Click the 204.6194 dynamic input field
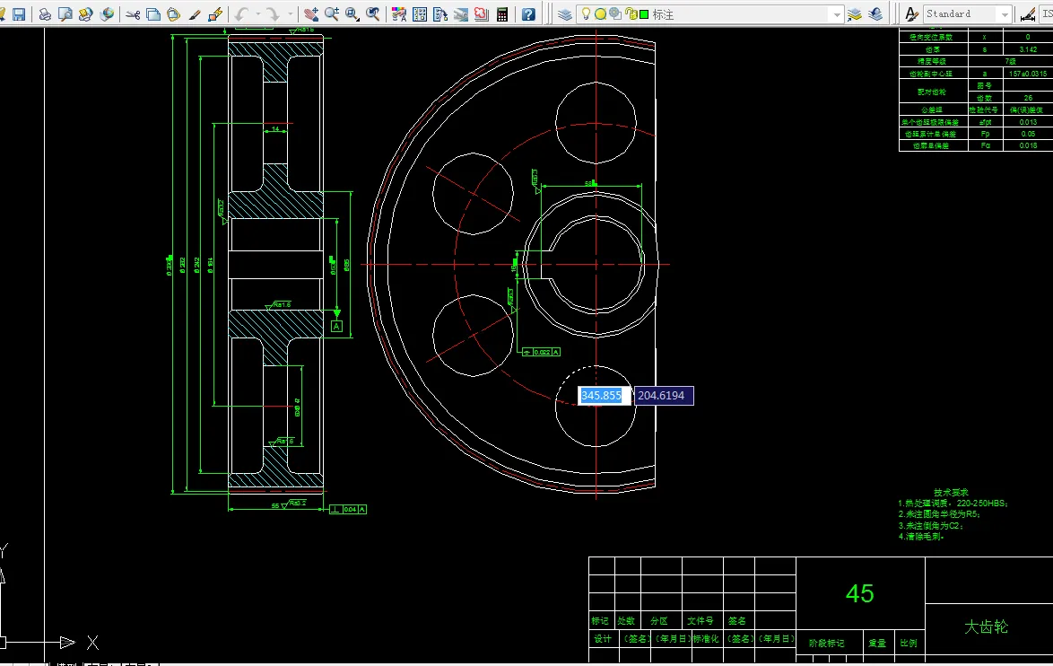 click(x=664, y=395)
